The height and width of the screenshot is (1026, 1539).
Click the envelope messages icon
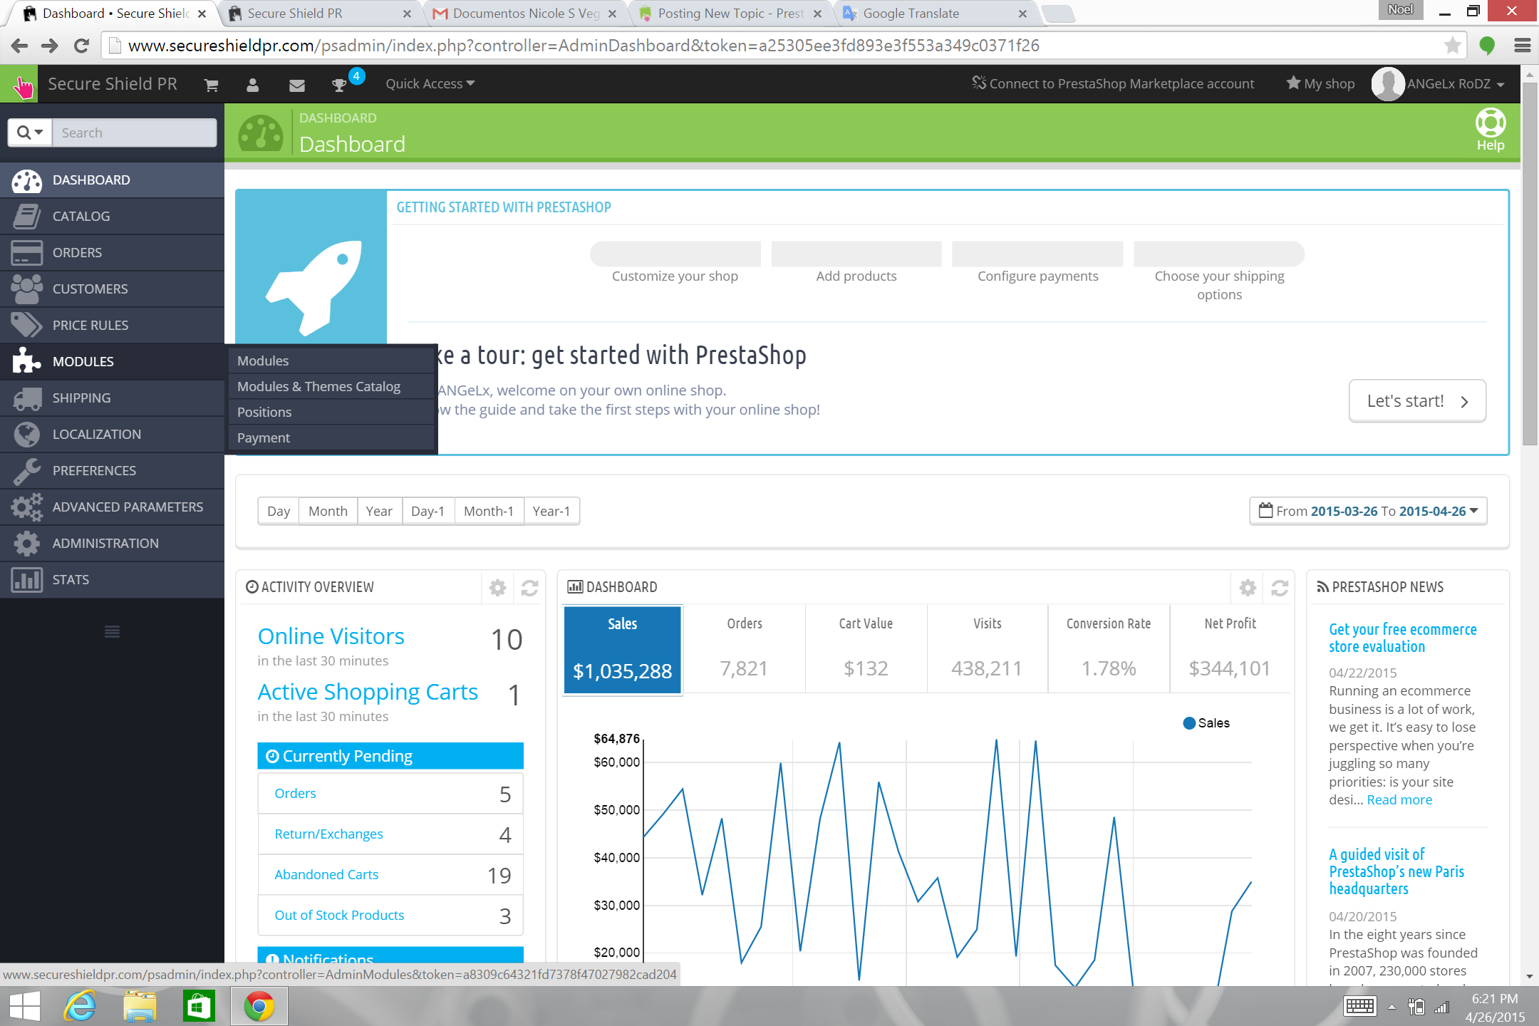click(297, 85)
